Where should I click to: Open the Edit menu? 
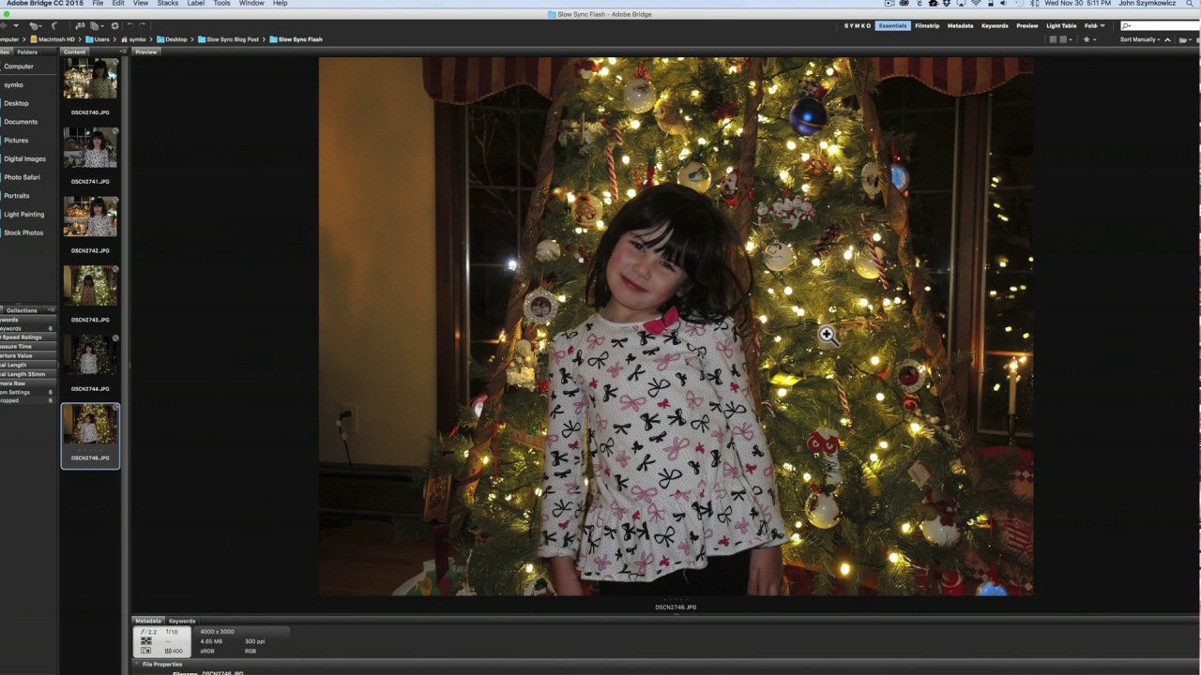pos(118,4)
